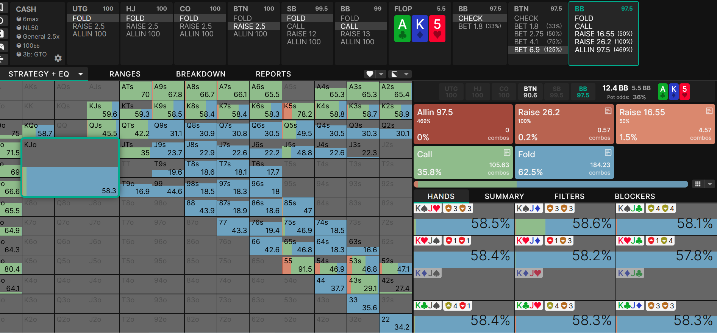Select the QJs cell in the hand matrix
Viewport: 717px width, 333px height.
coord(103,129)
